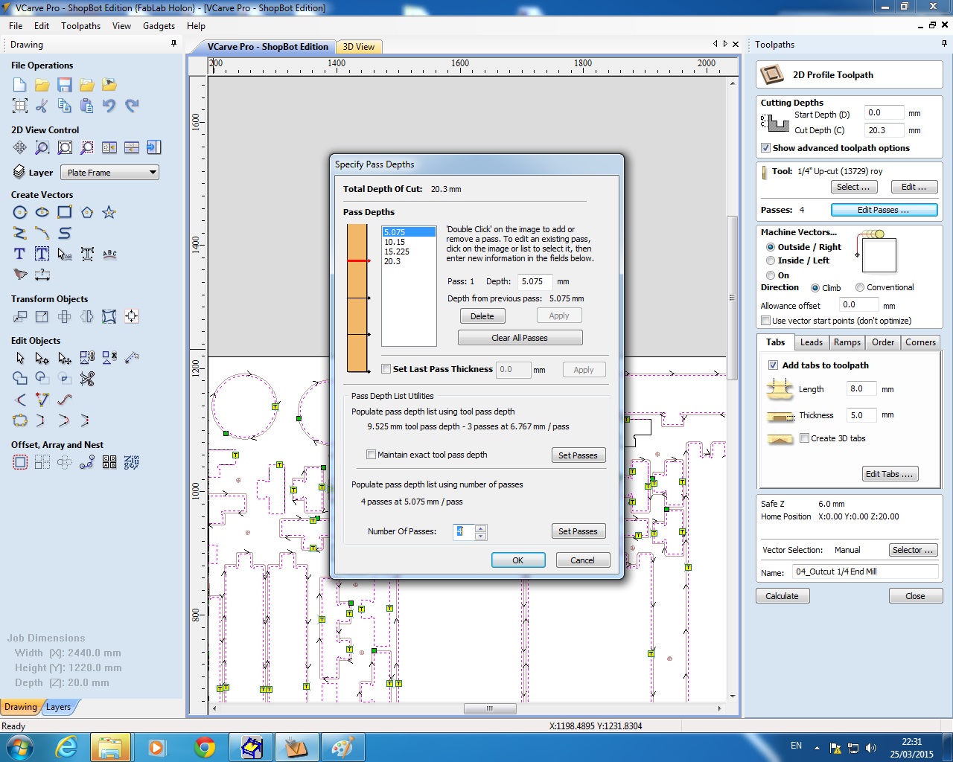Image resolution: width=953 pixels, height=762 pixels.
Task: Enable Create 3D tabs checkbox
Action: point(804,438)
